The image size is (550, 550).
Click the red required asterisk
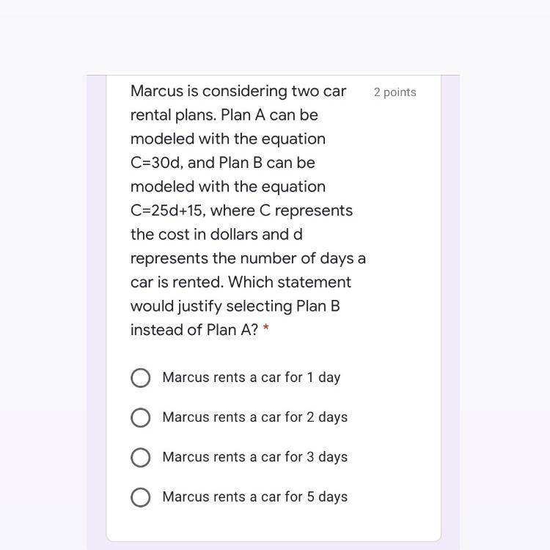[x=266, y=330]
